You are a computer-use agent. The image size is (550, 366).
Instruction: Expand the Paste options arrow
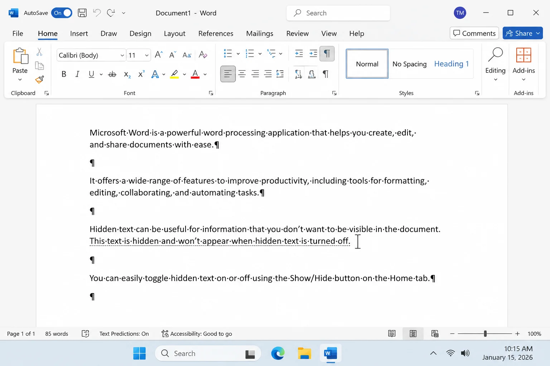20,80
